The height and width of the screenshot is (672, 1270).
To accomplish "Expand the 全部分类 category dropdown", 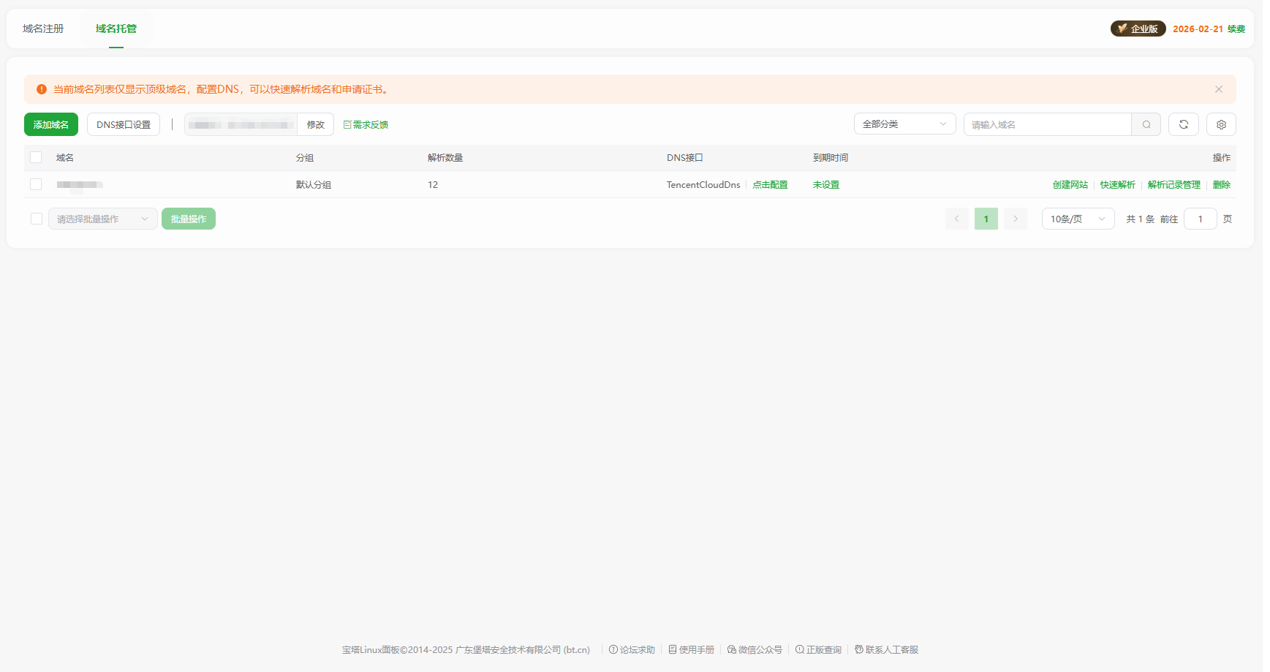I will (904, 124).
